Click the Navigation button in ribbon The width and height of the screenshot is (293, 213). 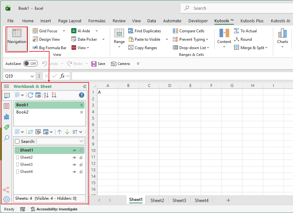click(17, 39)
